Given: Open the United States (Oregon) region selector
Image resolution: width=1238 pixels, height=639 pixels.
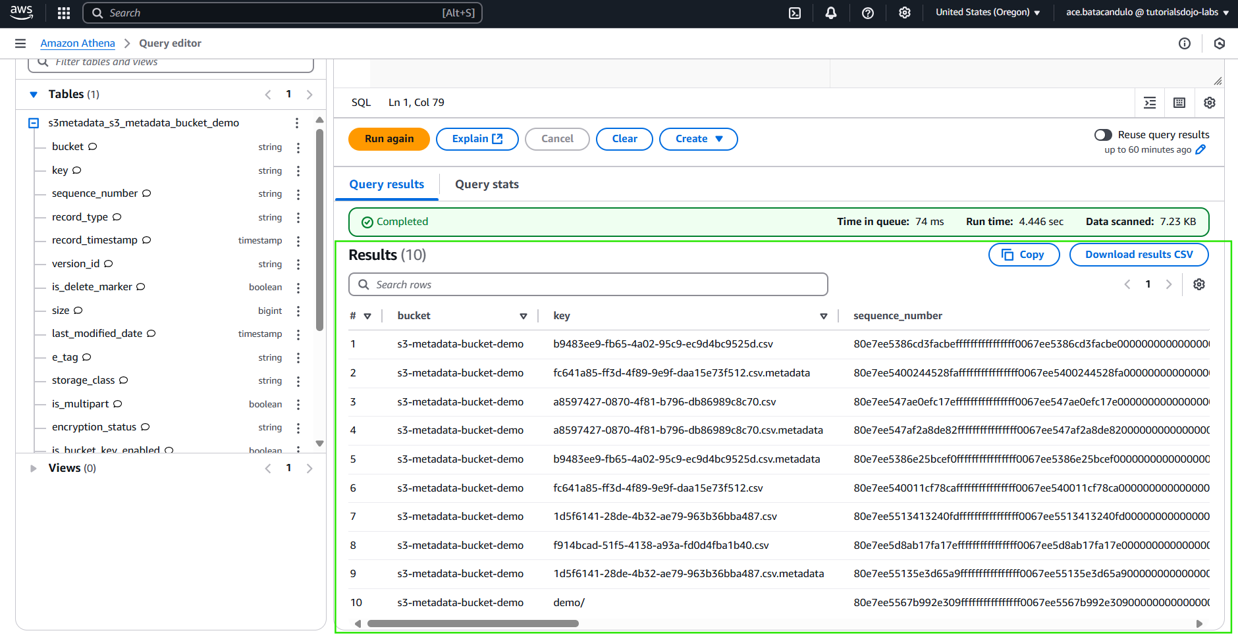Looking at the screenshot, I should coord(988,13).
